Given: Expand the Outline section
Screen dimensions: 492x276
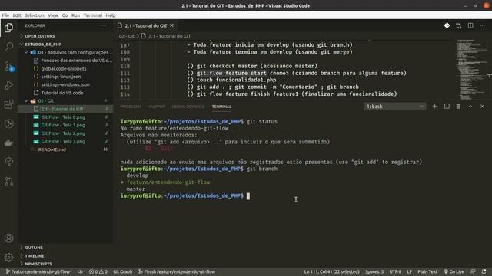Looking at the screenshot, I should click(x=34, y=248).
